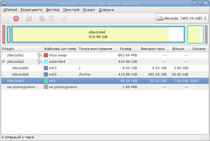Click the Resize/Move partition toolbar icon
The height and width of the screenshot is (141, 210).
29,18
